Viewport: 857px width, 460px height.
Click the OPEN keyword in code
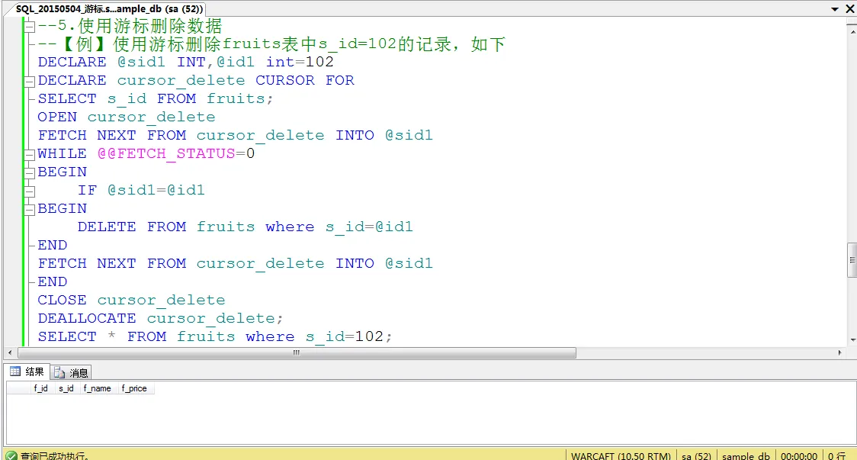pyautogui.click(x=57, y=117)
